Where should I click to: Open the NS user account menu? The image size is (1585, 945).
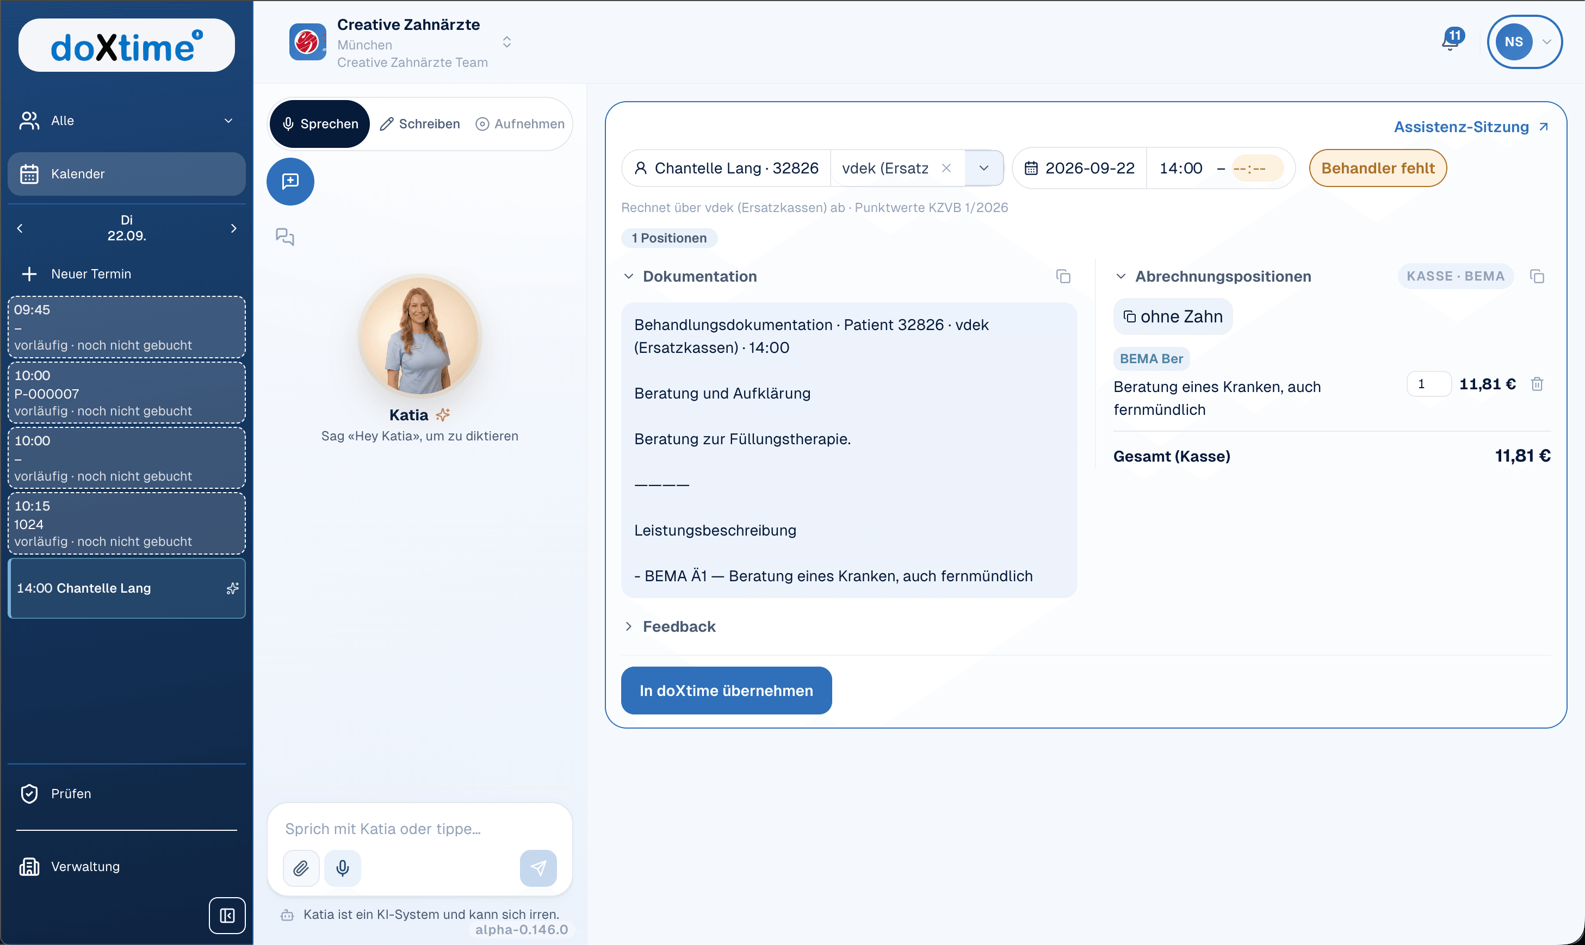click(1525, 42)
